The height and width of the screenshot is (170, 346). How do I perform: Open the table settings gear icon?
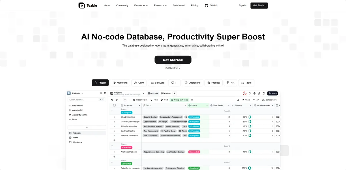pos(255,93)
